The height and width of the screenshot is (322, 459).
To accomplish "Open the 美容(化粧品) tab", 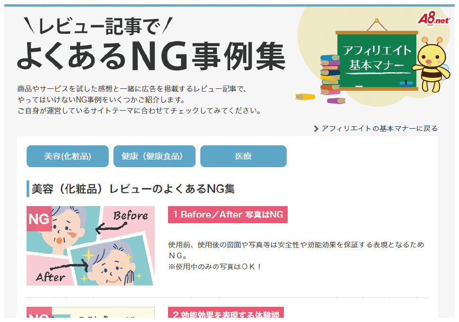I will point(67,156).
